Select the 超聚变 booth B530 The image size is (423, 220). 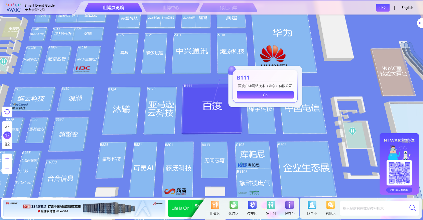tap(68, 134)
